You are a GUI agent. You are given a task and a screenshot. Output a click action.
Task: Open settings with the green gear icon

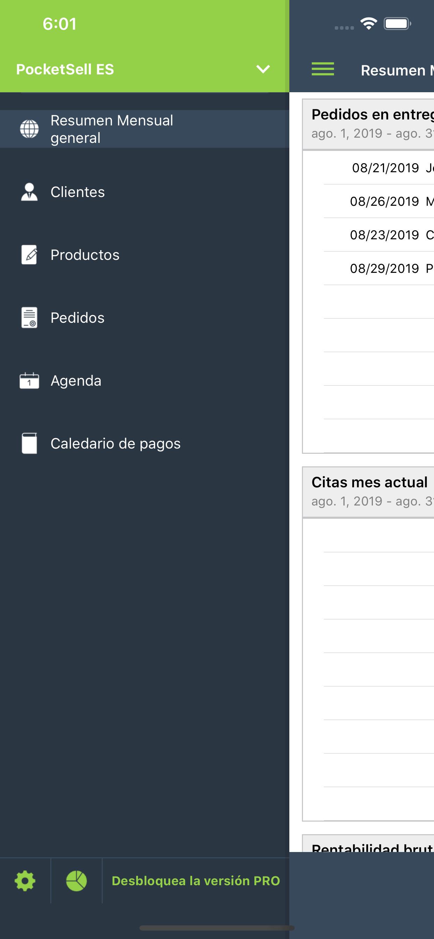click(25, 881)
